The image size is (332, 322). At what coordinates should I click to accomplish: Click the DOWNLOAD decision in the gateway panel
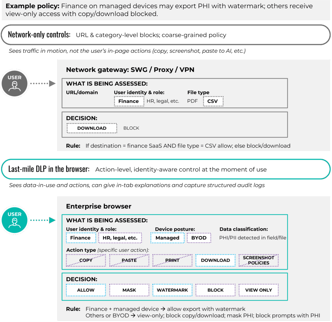pyautogui.click(x=91, y=128)
